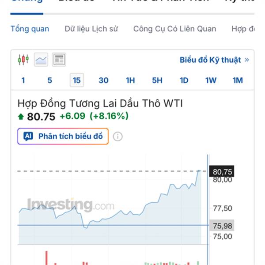Set chart interval to 5H
Viewport: 265px width, 265px height.
pos(157,80)
